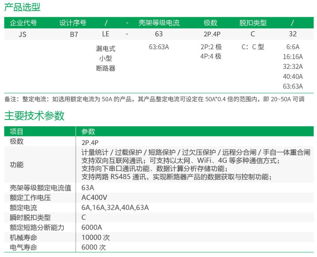Click the 备注 note about 整定电流

tap(154, 99)
